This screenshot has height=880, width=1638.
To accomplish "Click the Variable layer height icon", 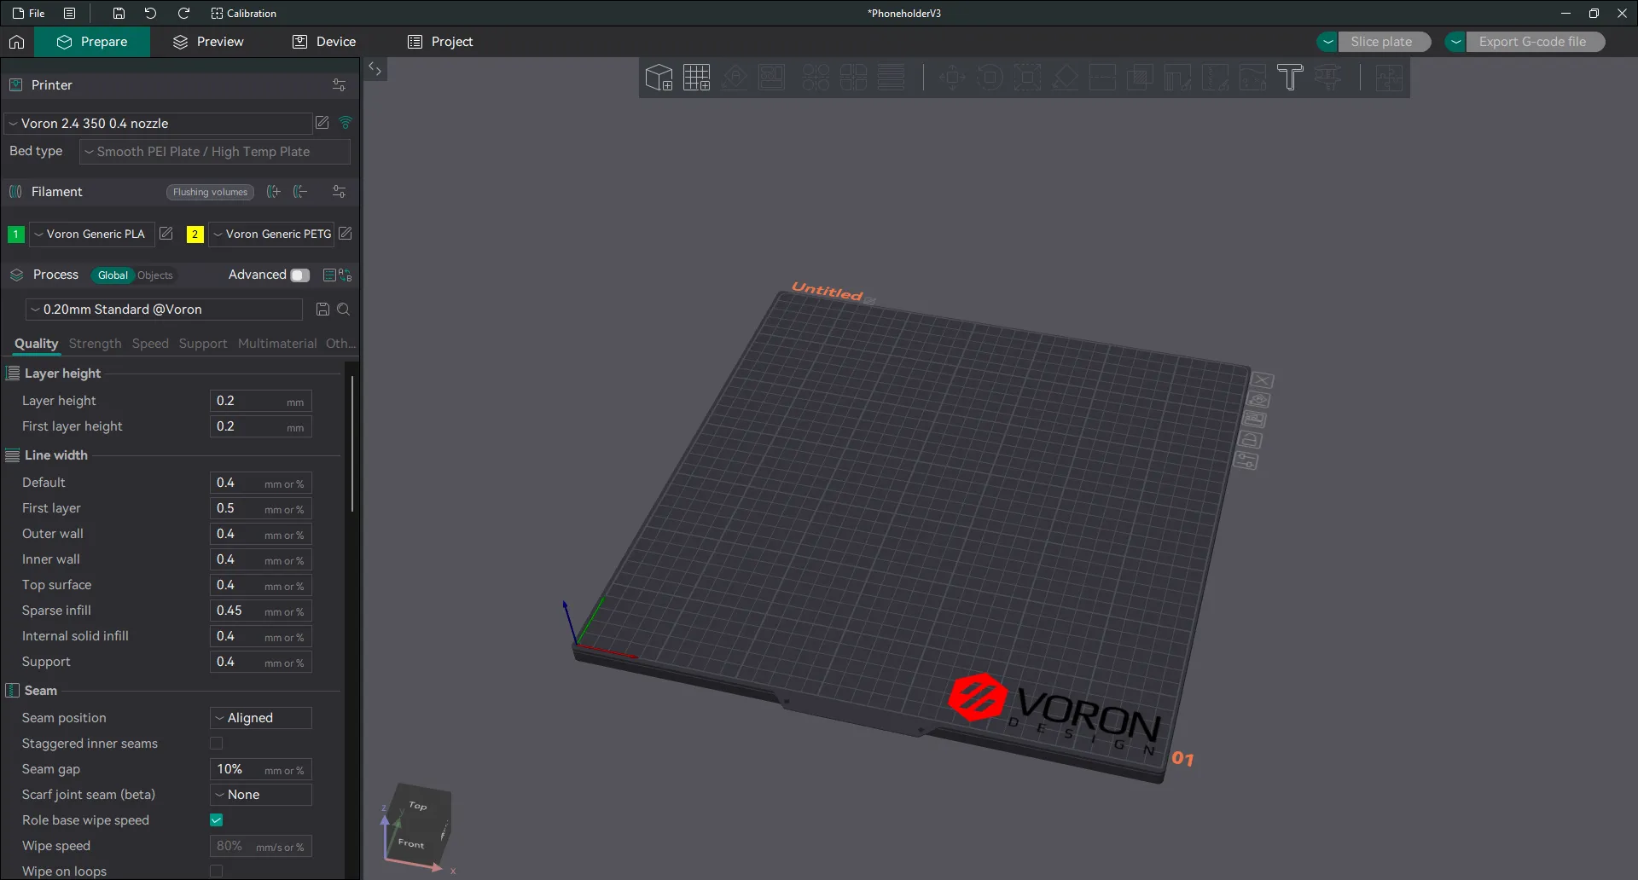I will [x=891, y=78].
